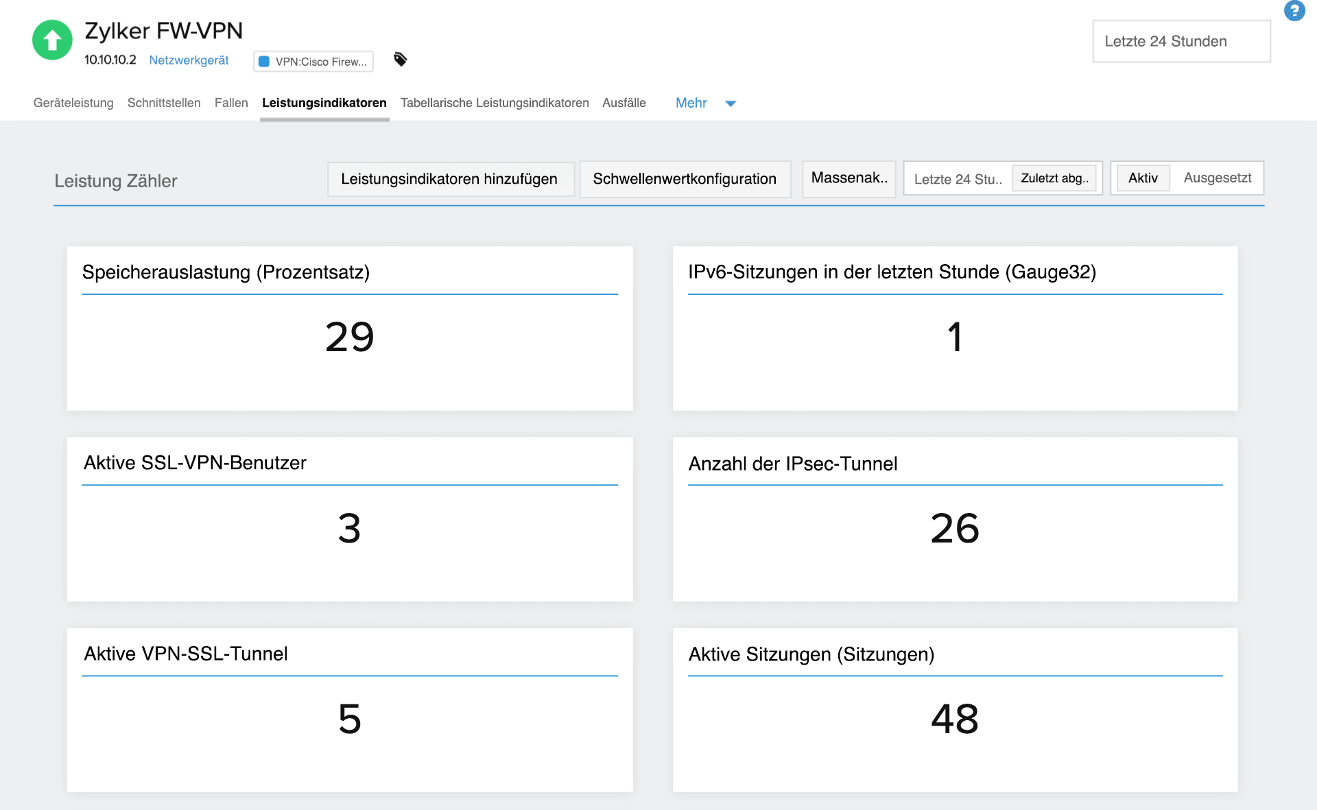Open the Schwellenwertkonfiguration dialog
This screenshot has width=1317, height=810.
(x=685, y=179)
